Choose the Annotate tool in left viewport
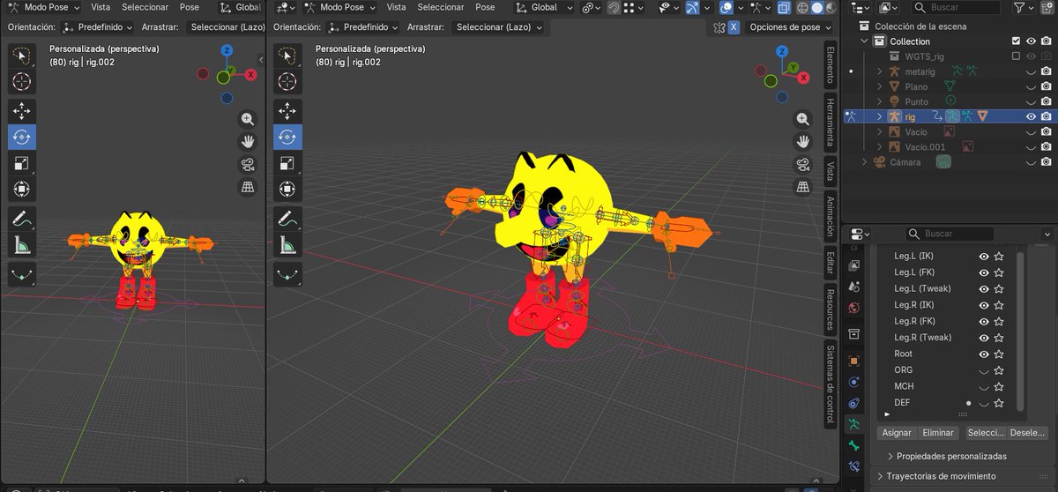This screenshot has width=1058, height=492. [21, 218]
